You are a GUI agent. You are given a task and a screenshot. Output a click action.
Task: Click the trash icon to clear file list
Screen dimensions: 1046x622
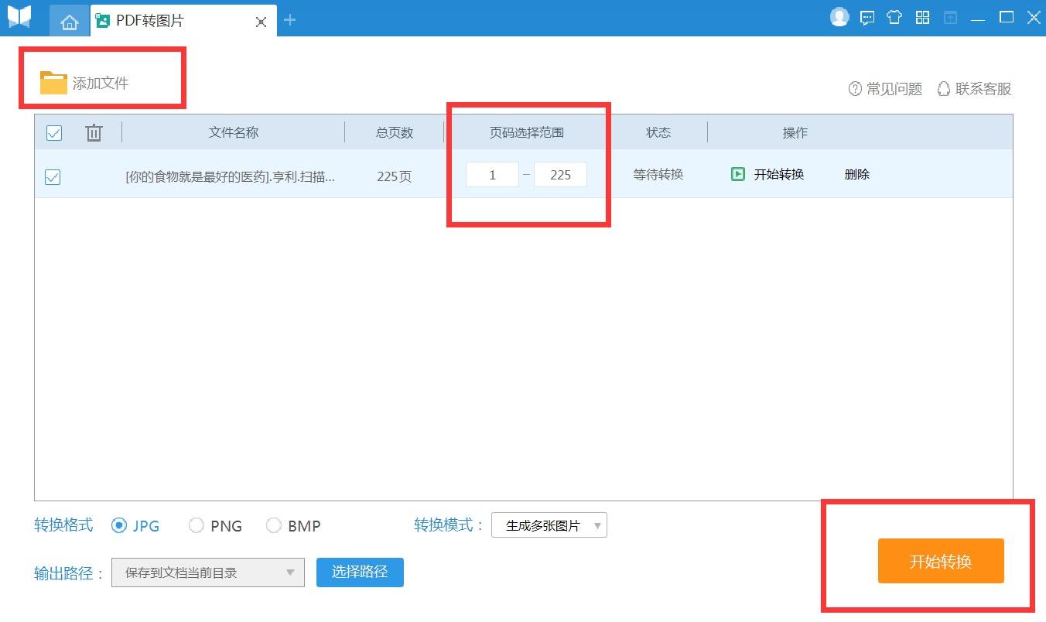[94, 132]
